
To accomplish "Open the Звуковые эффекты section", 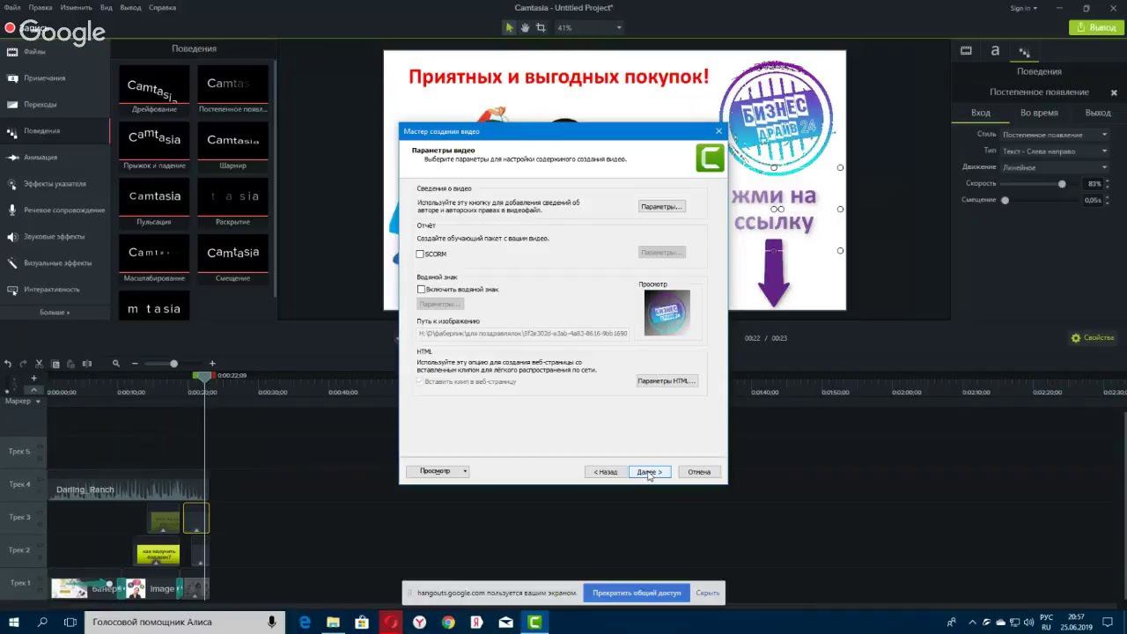I will (55, 237).
